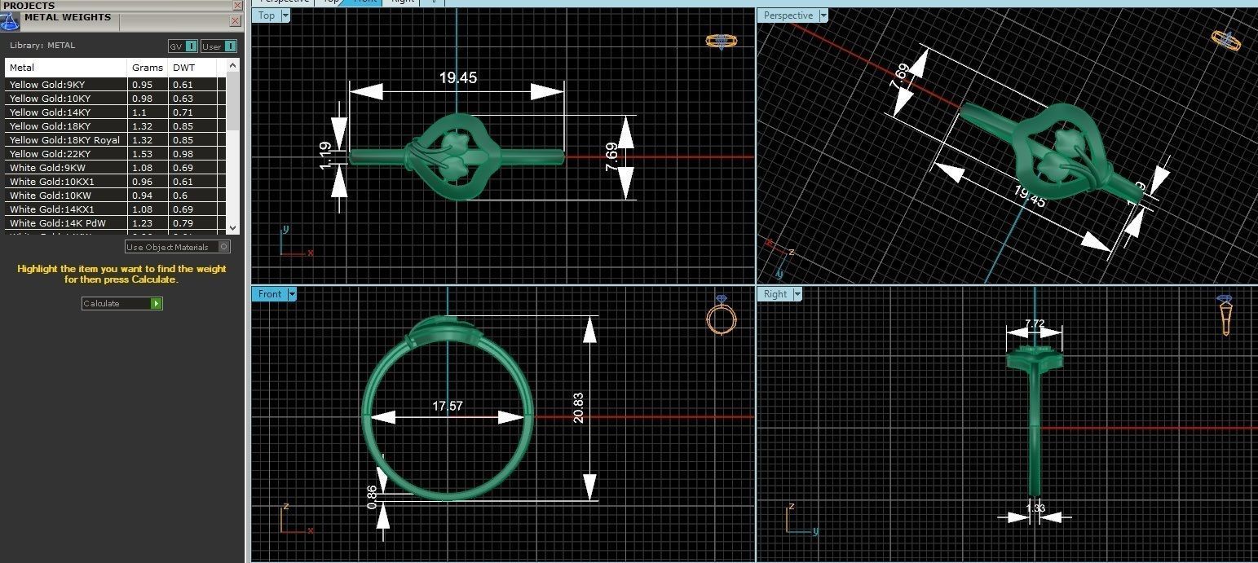Viewport: 1258px width, 563px height.
Task: Click the 7.72 dimension in Right viewport
Action: tap(1034, 323)
